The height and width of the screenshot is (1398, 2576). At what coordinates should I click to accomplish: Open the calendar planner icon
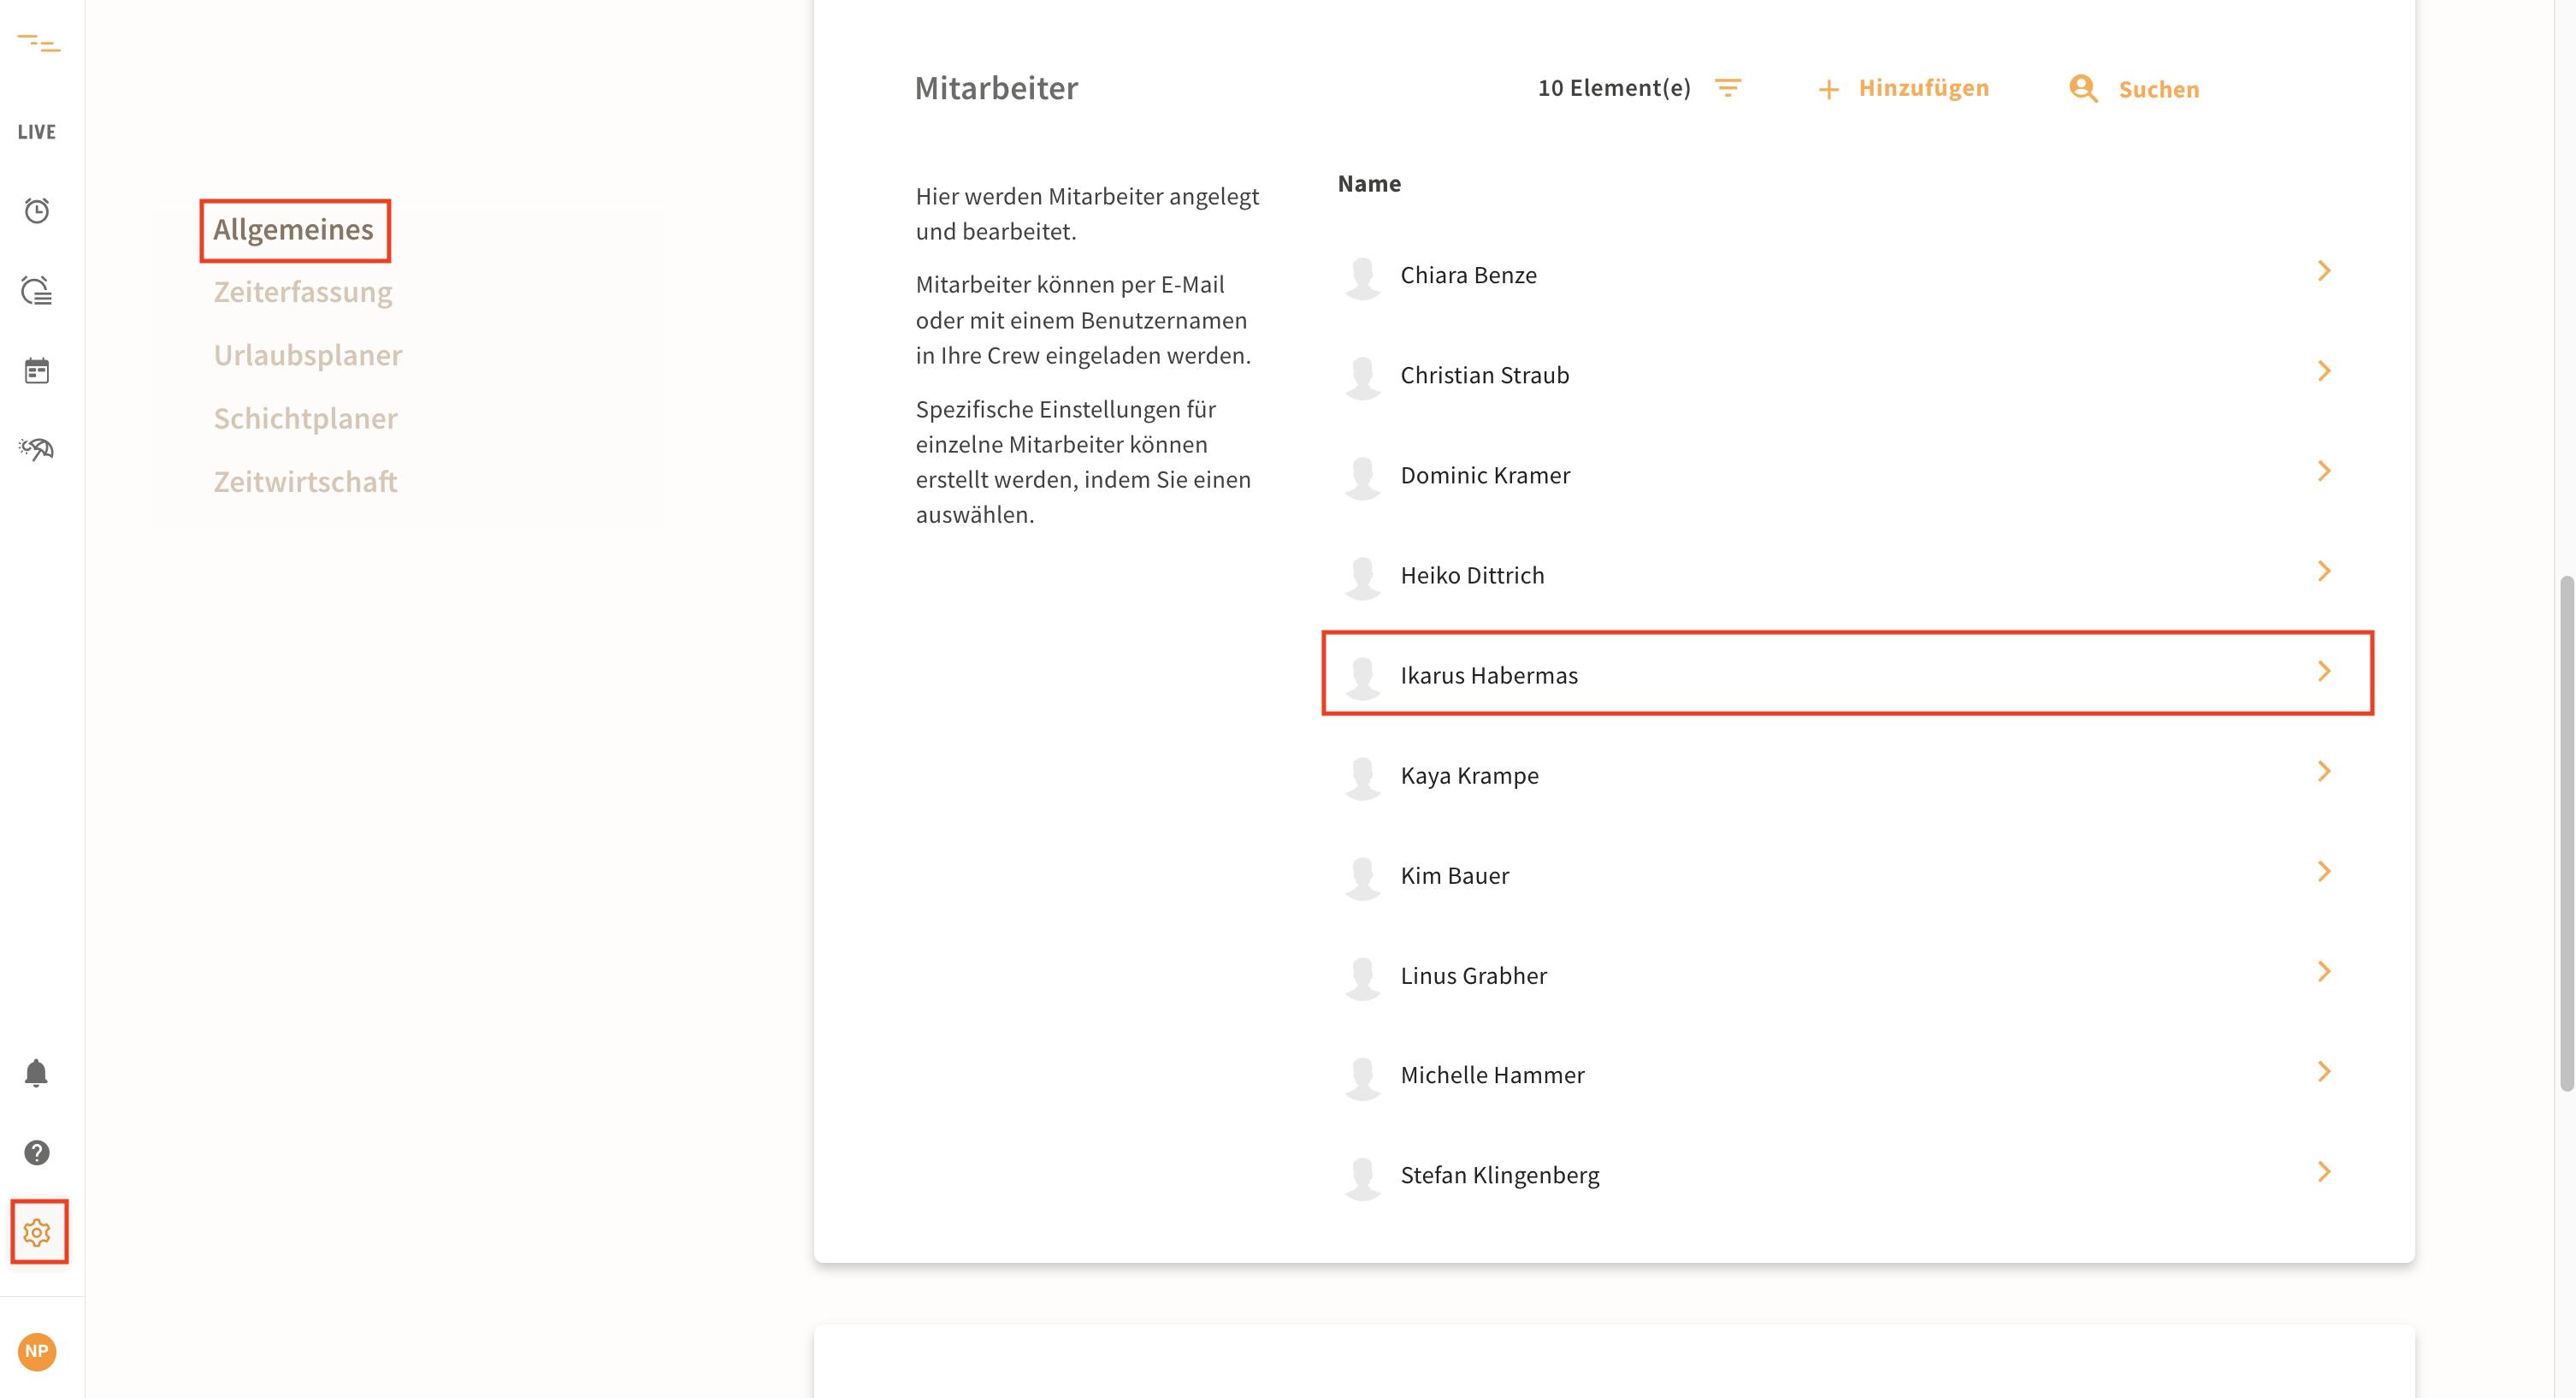37,370
